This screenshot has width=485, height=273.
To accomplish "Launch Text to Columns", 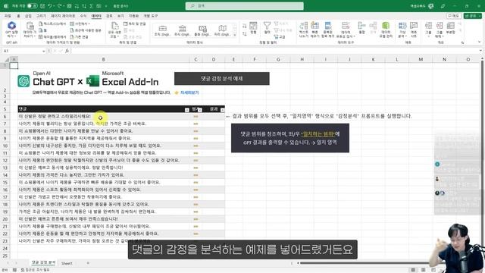I will click(303, 30).
